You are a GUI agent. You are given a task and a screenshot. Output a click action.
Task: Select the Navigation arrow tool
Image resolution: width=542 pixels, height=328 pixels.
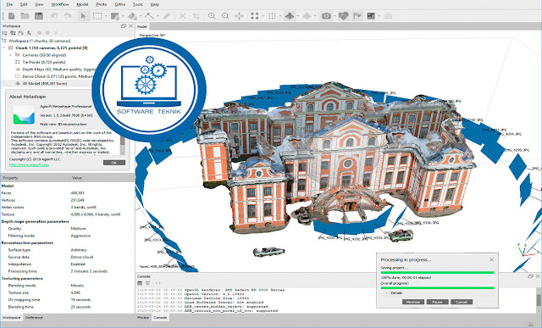tap(83, 16)
